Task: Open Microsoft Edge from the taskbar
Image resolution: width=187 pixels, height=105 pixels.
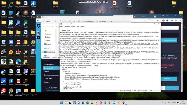Action: coord(88,103)
